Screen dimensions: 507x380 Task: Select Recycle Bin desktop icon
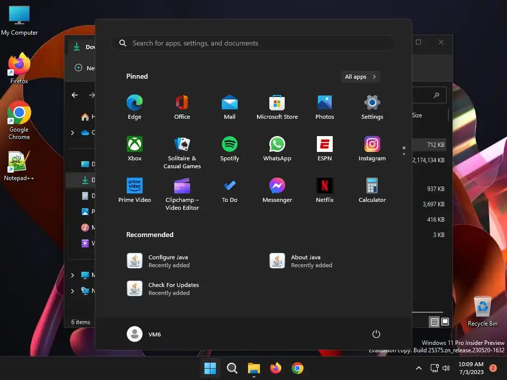[482, 311]
